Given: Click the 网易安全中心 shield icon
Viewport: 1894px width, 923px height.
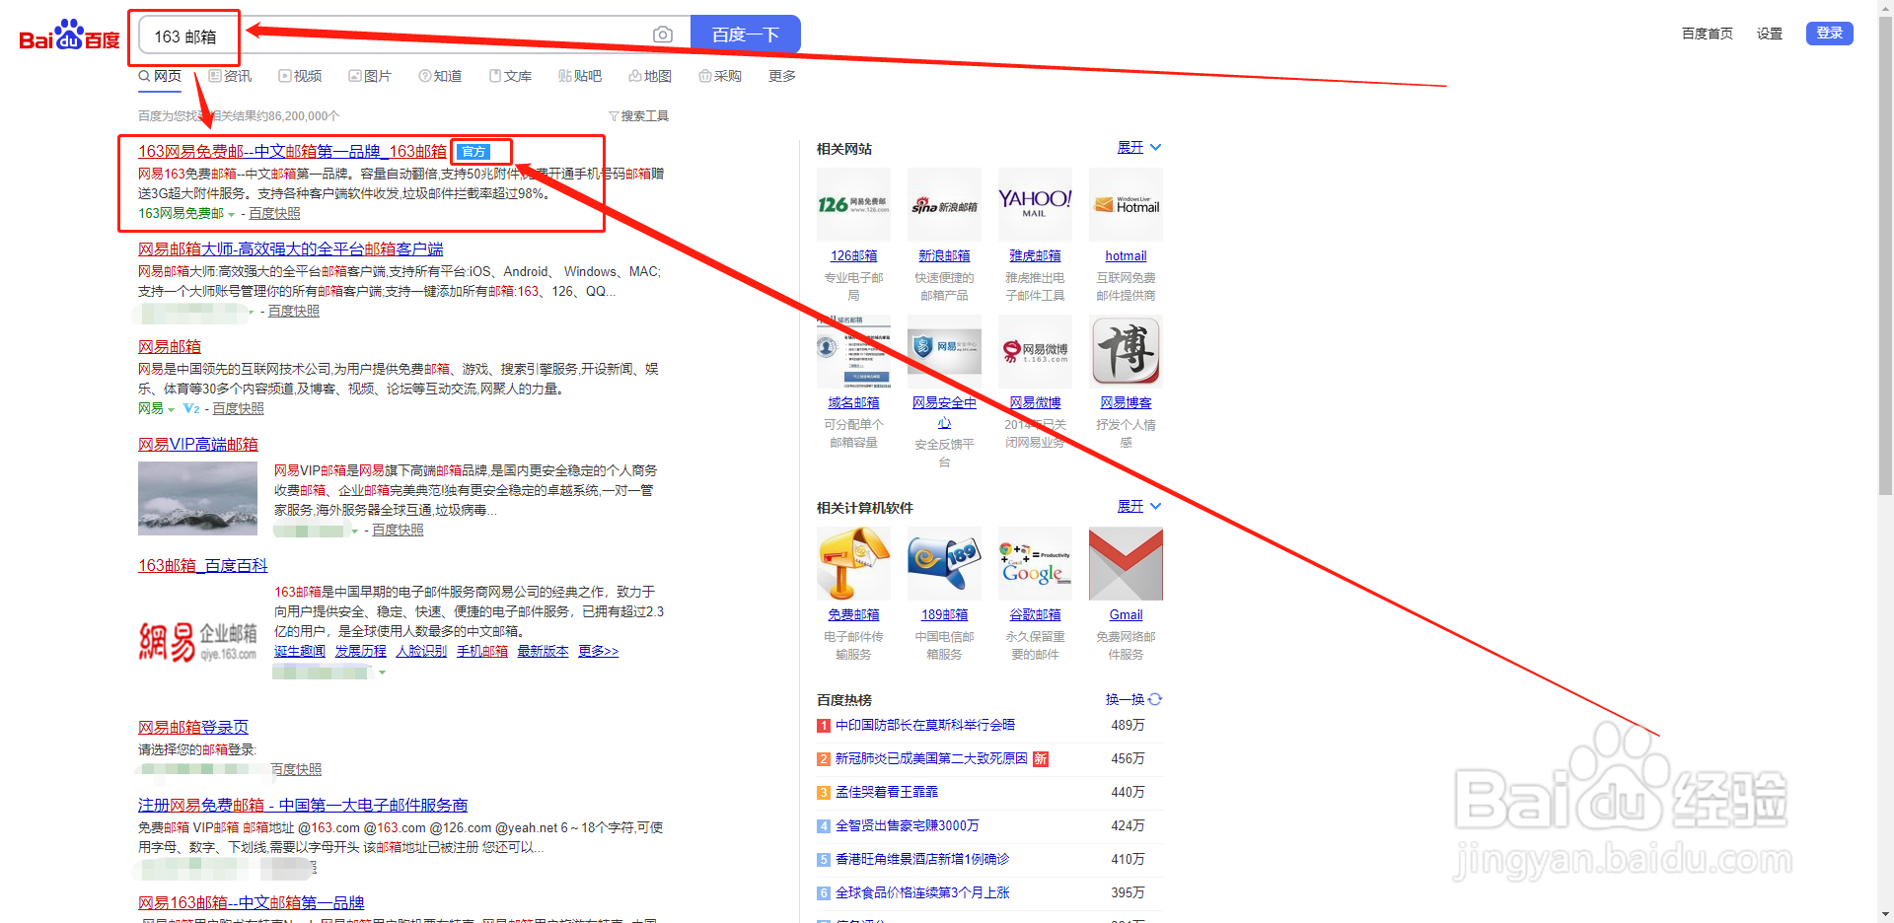Looking at the screenshot, I should point(944,351).
